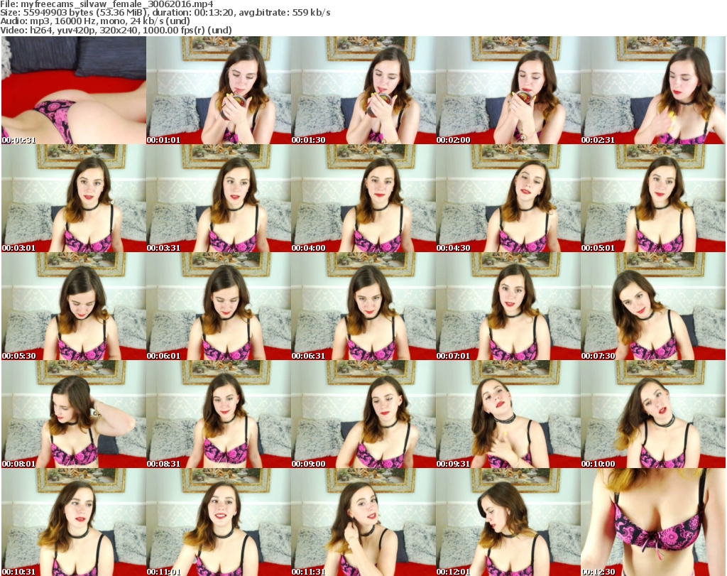Open the frame at timestamp 00:04:00
The width and height of the screenshot is (727, 576).
click(363, 198)
